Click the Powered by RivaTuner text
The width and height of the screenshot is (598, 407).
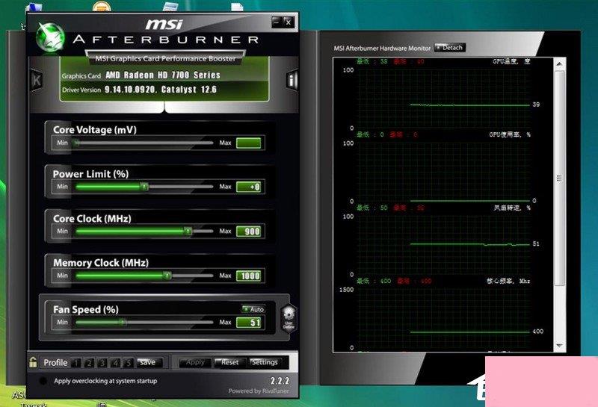point(259,391)
